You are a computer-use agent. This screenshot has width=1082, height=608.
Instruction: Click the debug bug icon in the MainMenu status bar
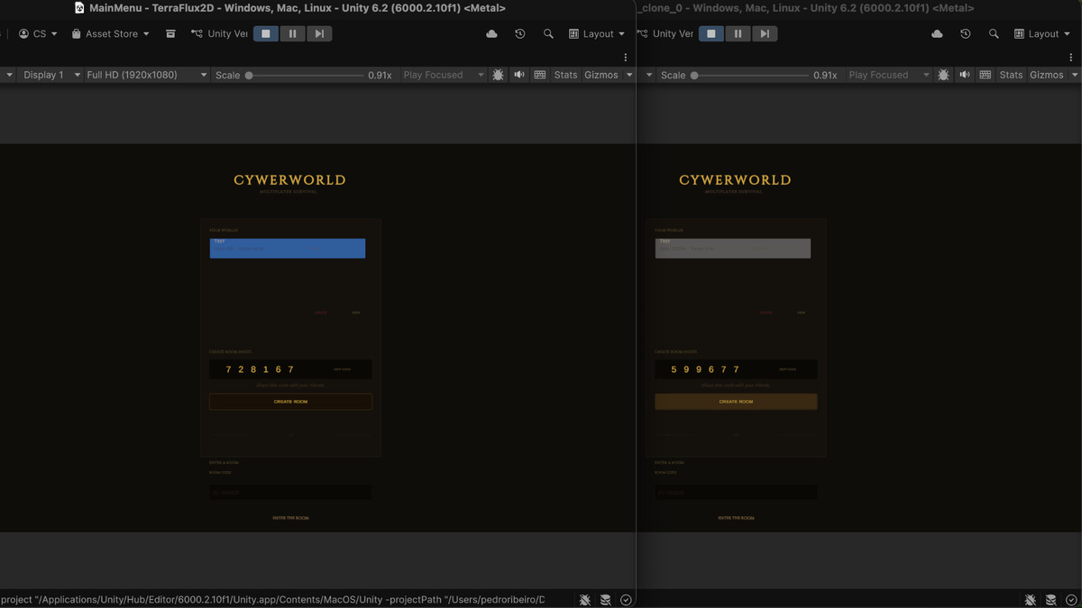[x=585, y=600]
